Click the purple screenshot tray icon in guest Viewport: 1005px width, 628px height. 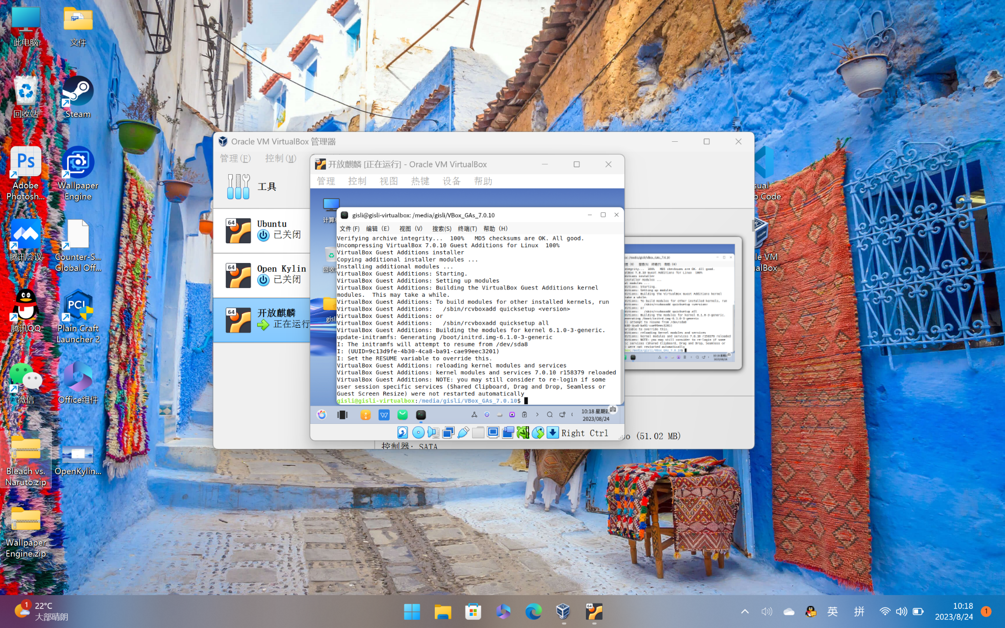(512, 415)
